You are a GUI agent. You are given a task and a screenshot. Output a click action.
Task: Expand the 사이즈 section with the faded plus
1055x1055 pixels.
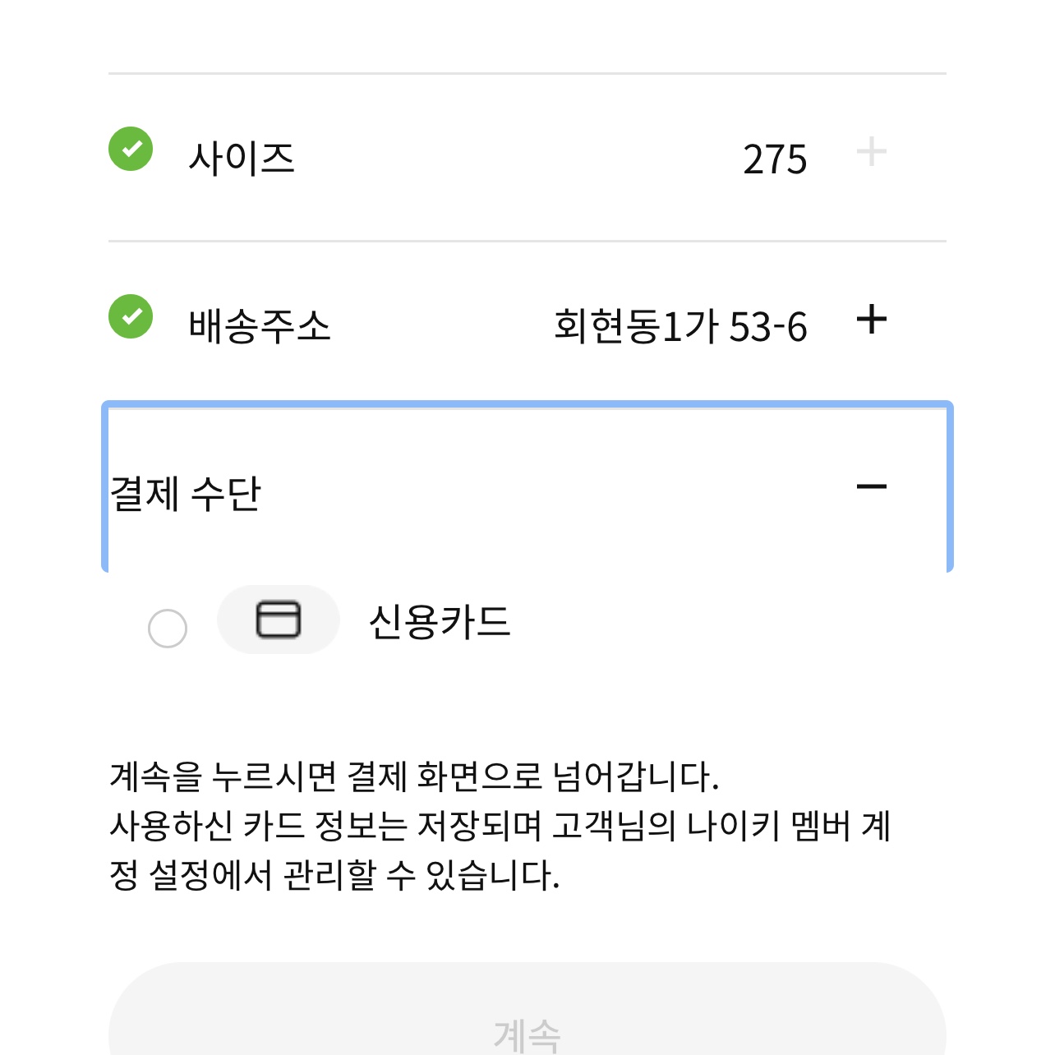pos(871,153)
